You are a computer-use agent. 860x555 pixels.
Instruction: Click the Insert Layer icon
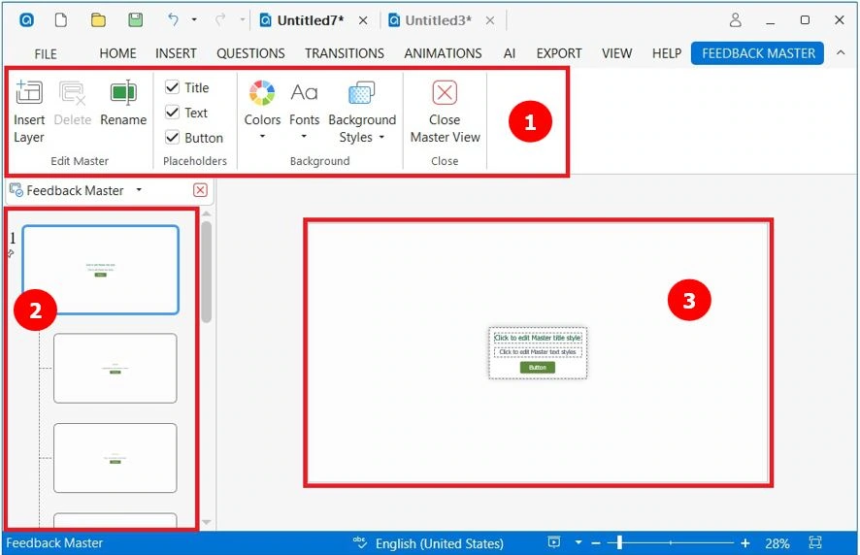(x=29, y=92)
